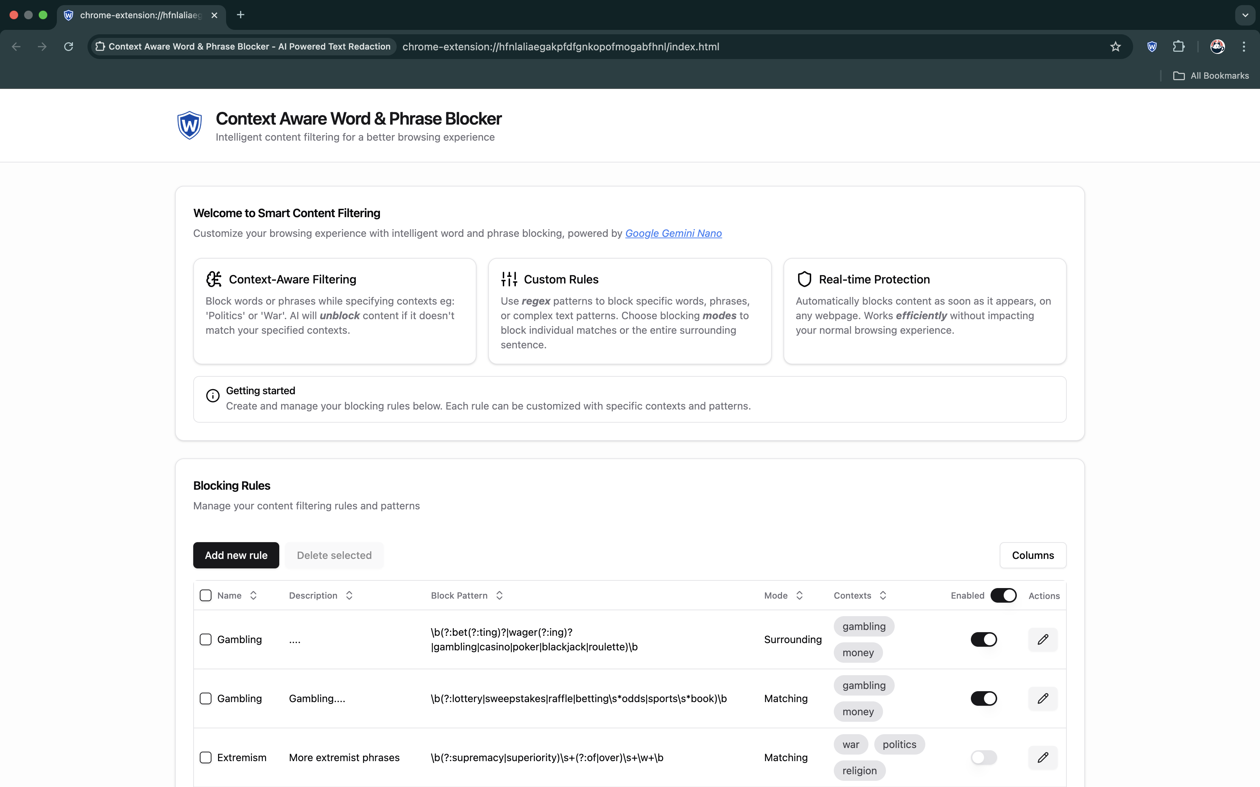This screenshot has width=1260, height=787.
Task: Click the user profile avatar icon
Action: point(1217,47)
